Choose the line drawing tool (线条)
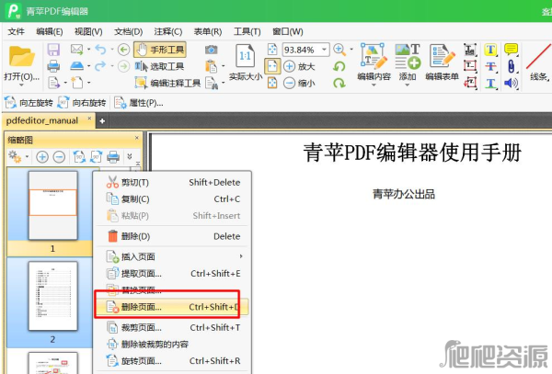Screen dimensions: 552x374 click(x=538, y=62)
